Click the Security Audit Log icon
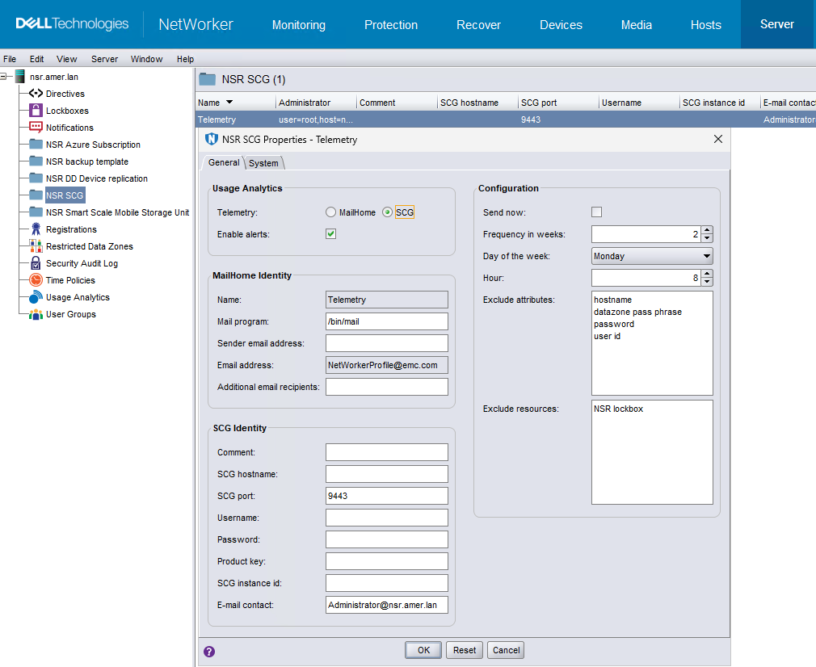The image size is (816, 667). 36,263
